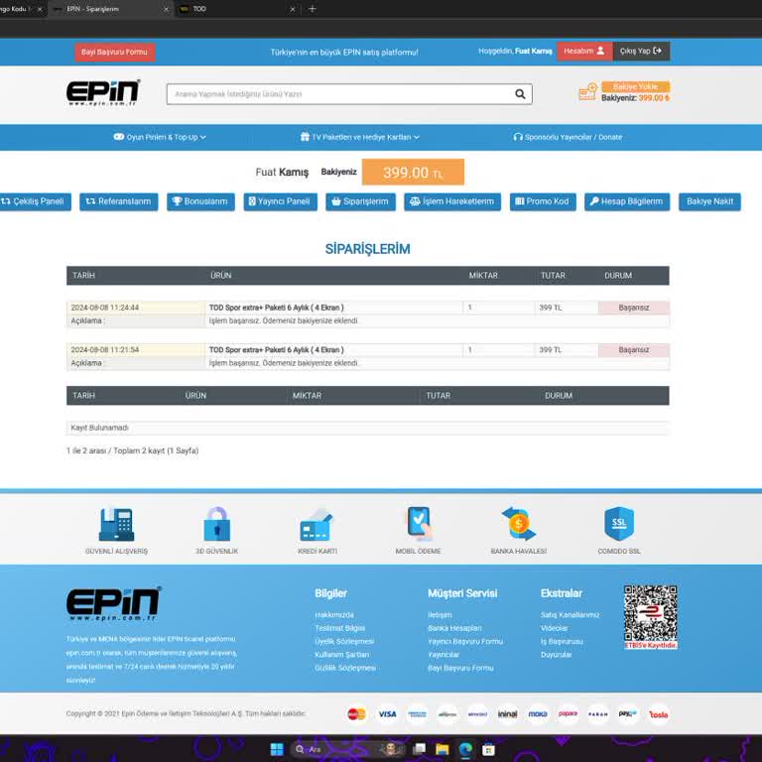Click Başarısız status for 11:21:54 order

[x=634, y=350]
